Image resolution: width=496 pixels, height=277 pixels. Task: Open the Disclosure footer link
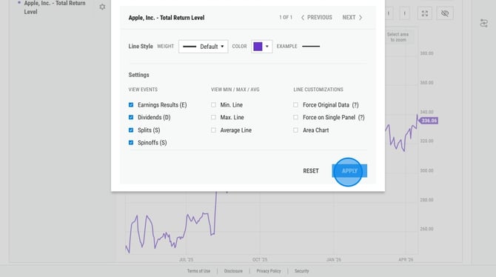click(x=233, y=271)
